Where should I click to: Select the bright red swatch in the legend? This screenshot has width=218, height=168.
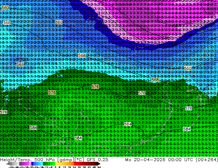75,164
